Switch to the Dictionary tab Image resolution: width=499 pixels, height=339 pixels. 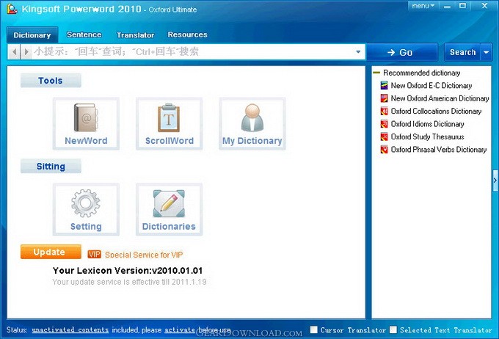[32, 34]
